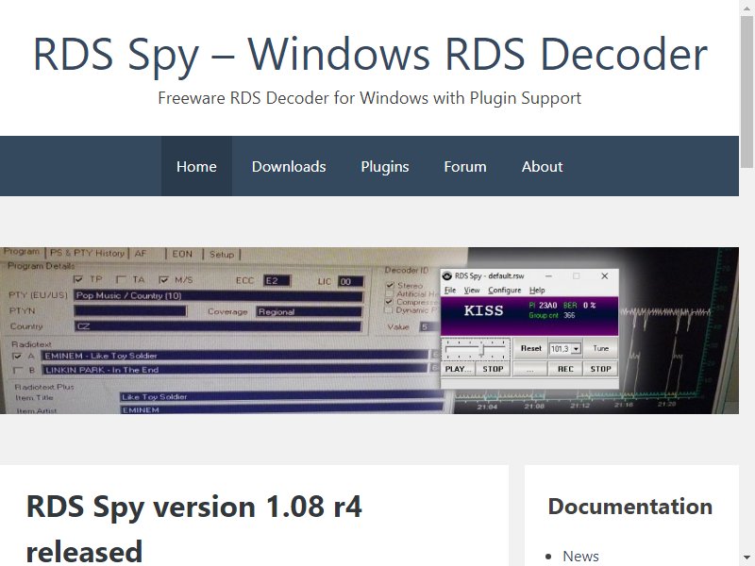
Task: Visit the Forum page
Action: click(465, 166)
